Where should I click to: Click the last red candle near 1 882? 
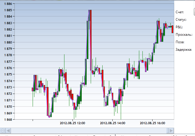click(172, 29)
